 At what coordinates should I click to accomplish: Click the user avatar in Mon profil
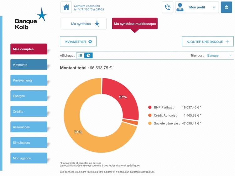pyautogui.click(x=180, y=7)
